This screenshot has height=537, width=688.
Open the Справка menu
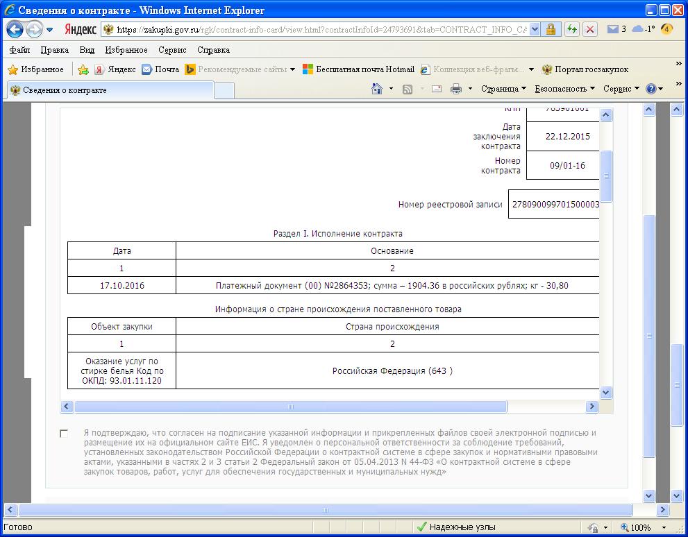point(213,49)
